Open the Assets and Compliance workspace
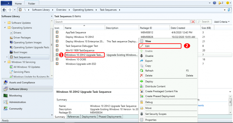 click(x=27, y=83)
